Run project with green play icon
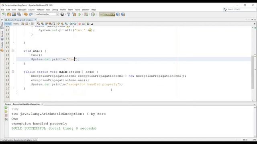The height and width of the screenshot is (144, 257). (x=80, y=14)
